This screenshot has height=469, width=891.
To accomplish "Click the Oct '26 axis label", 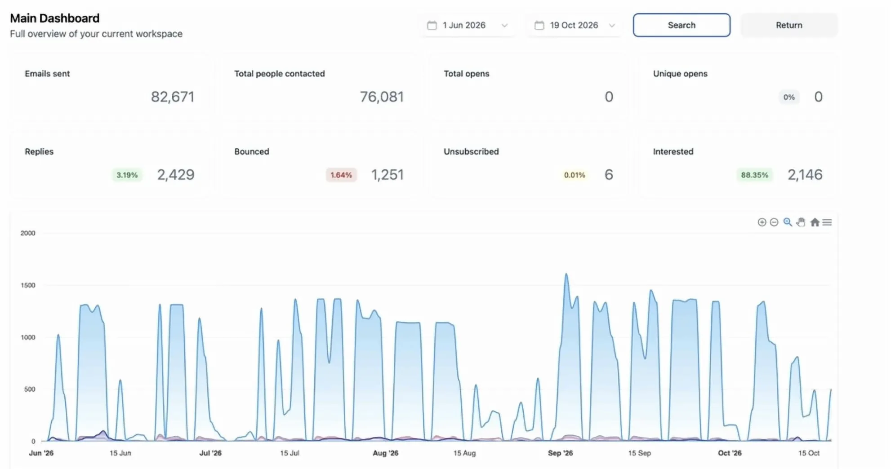I will click(x=730, y=453).
